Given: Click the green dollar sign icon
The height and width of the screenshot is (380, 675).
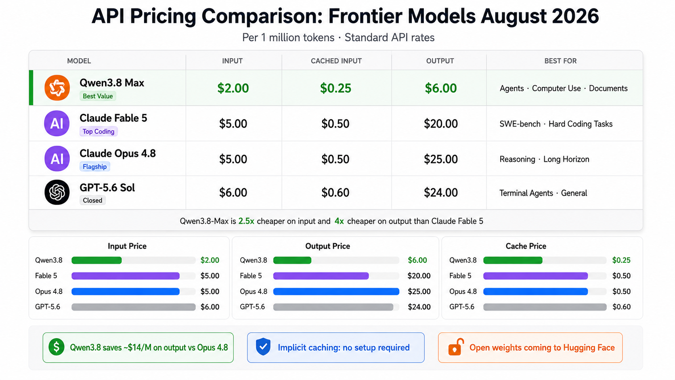Looking at the screenshot, I should coord(57,347).
